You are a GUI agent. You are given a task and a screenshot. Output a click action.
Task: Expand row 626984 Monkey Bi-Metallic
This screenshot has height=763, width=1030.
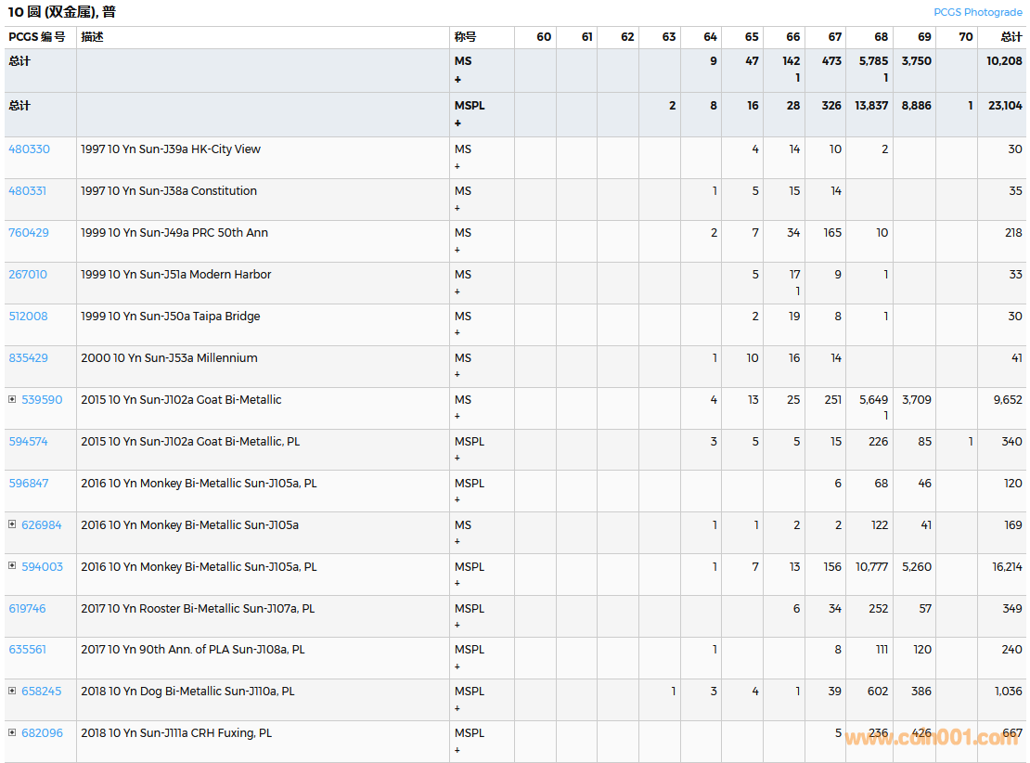12,524
